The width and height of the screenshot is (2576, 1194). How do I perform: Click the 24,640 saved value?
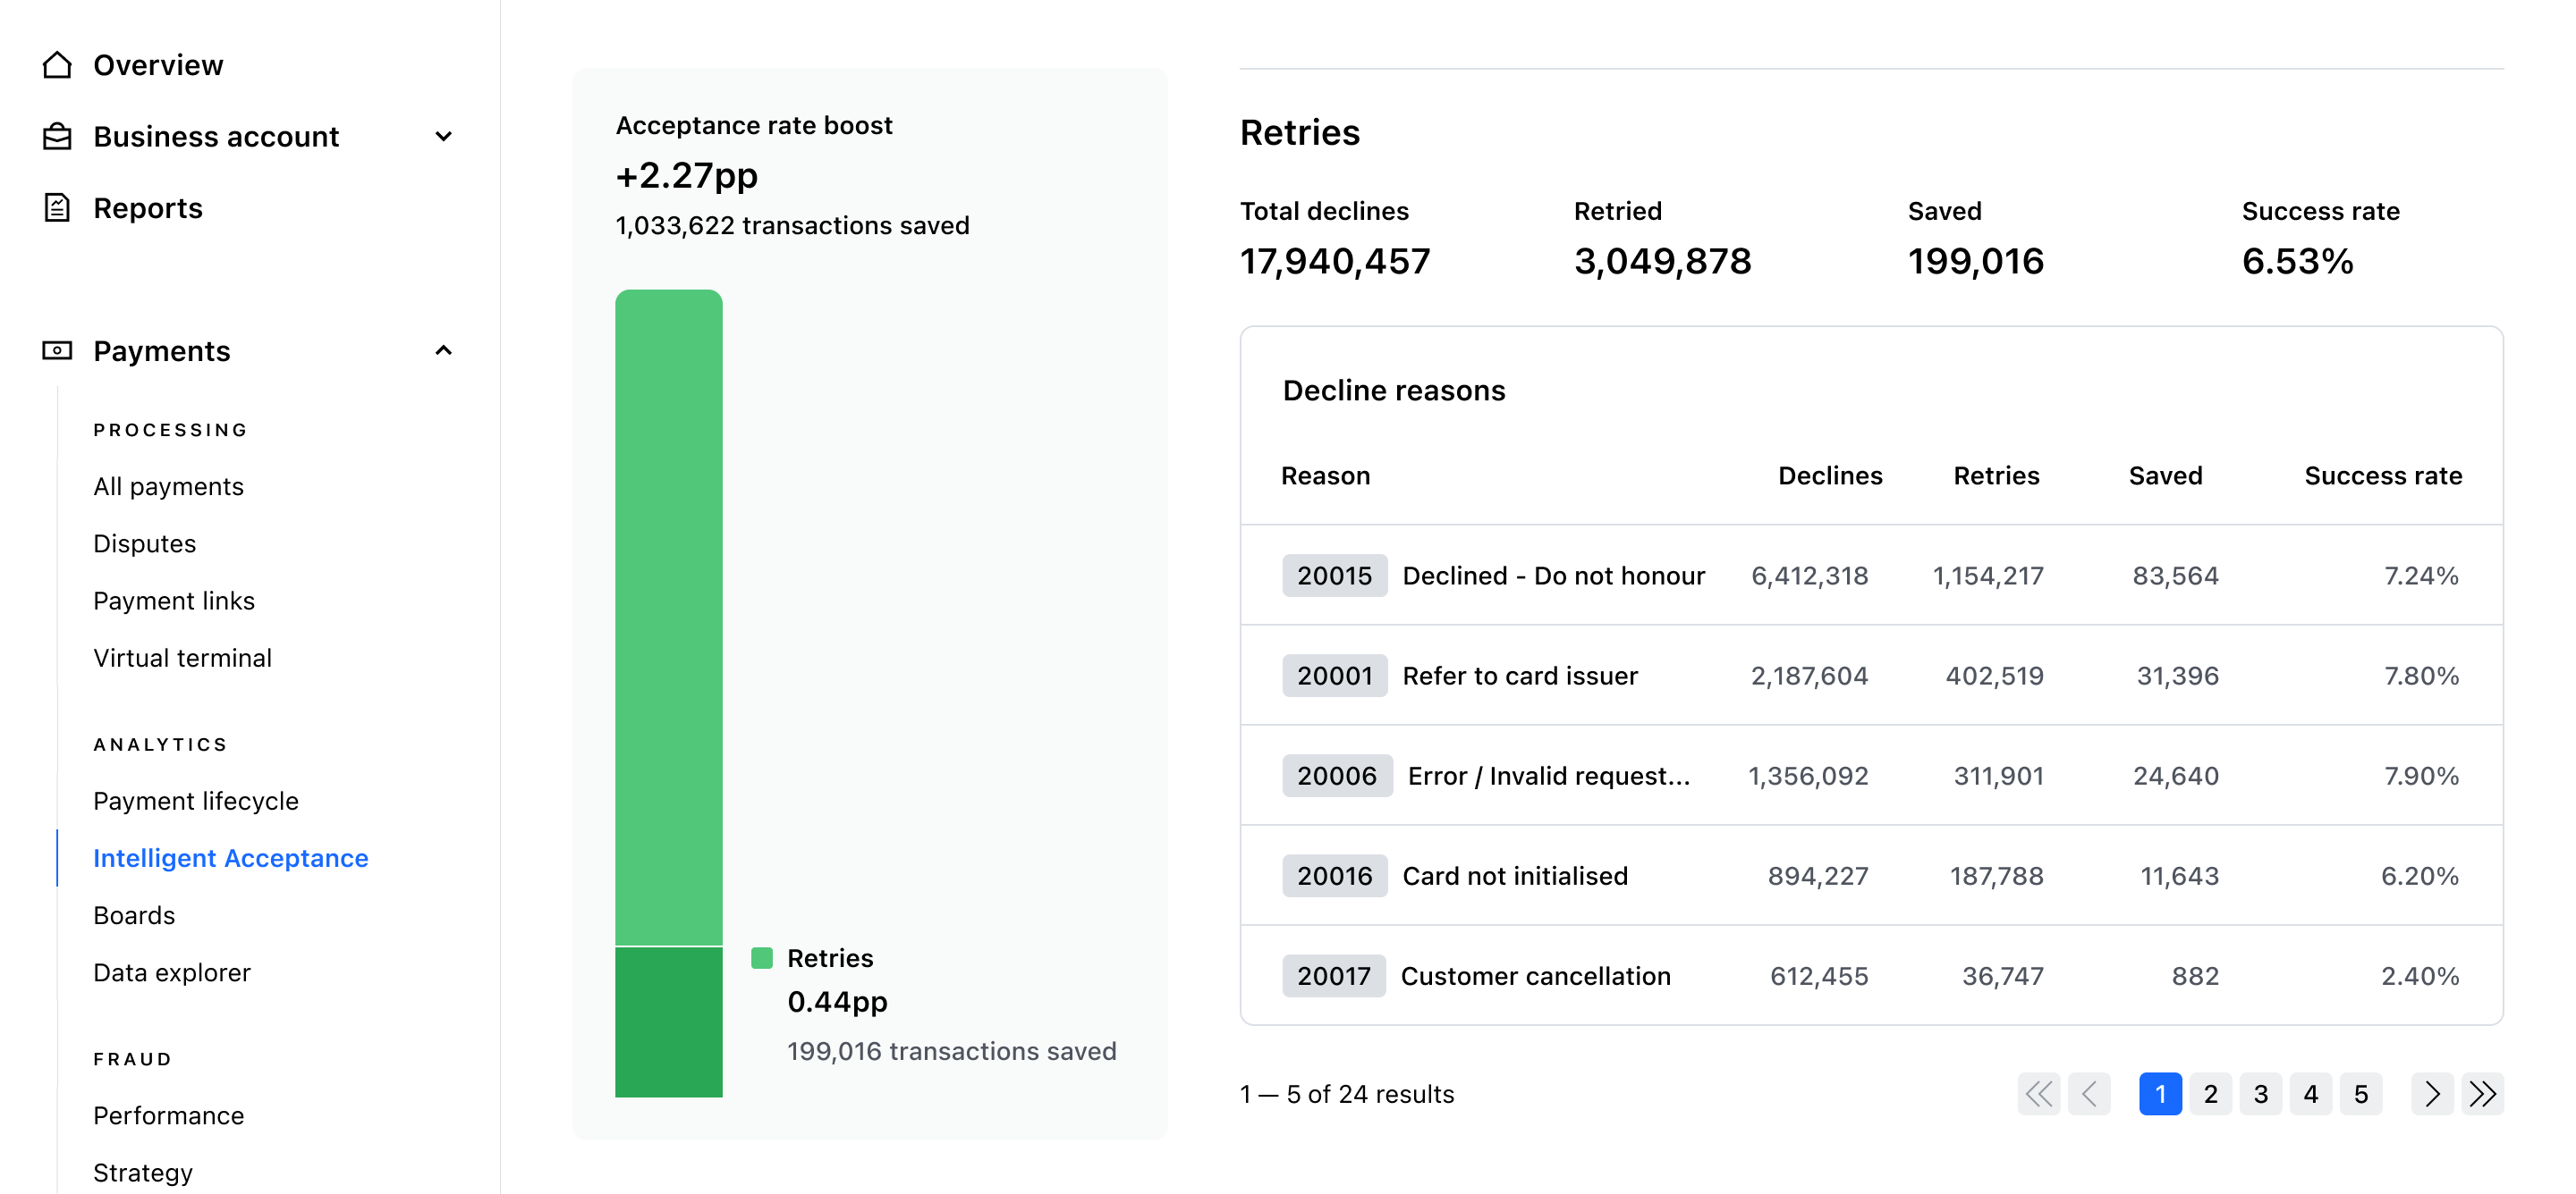(2175, 776)
